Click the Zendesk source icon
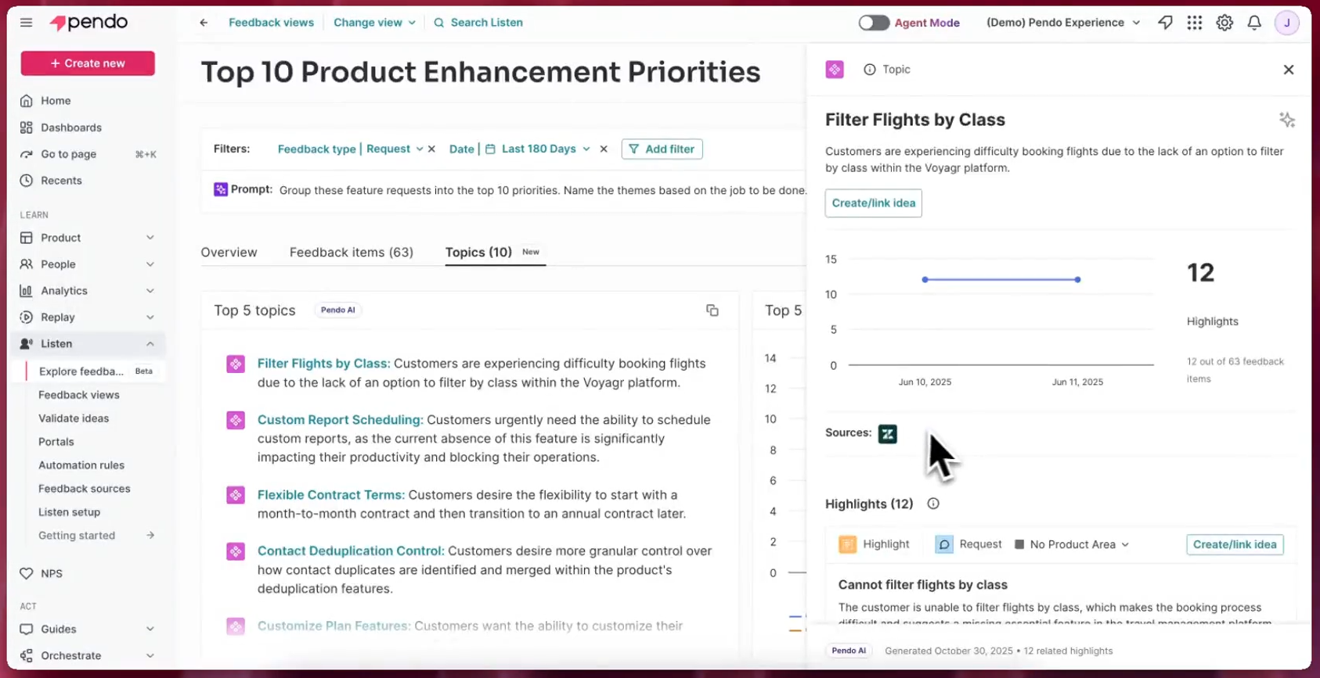 click(x=887, y=433)
